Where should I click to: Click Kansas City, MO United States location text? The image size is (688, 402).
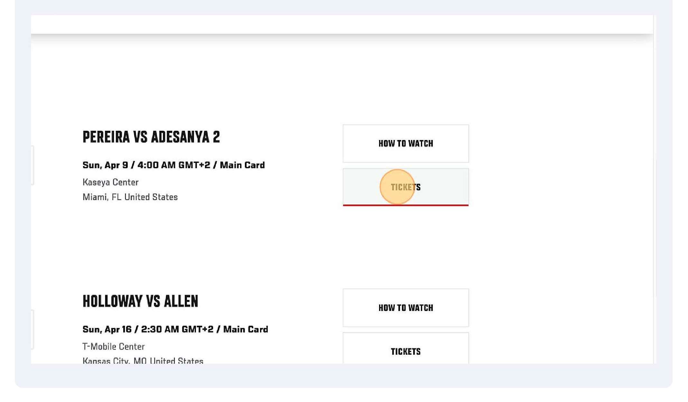(143, 360)
